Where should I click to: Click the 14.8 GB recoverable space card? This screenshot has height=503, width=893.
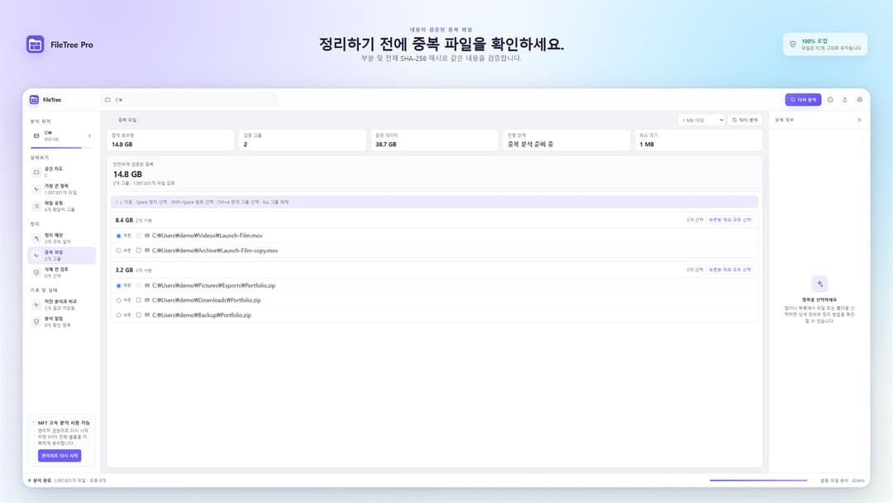[x=170, y=140]
